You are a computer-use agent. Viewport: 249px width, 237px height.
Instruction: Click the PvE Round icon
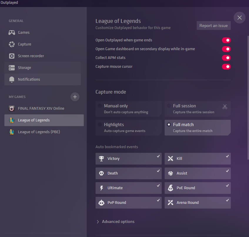pyautogui.click(x=171, y=188)
